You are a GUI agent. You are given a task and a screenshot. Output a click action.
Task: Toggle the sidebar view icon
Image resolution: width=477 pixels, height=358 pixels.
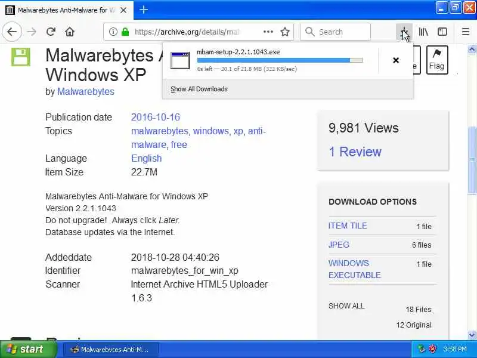click(x=442, y=32)
